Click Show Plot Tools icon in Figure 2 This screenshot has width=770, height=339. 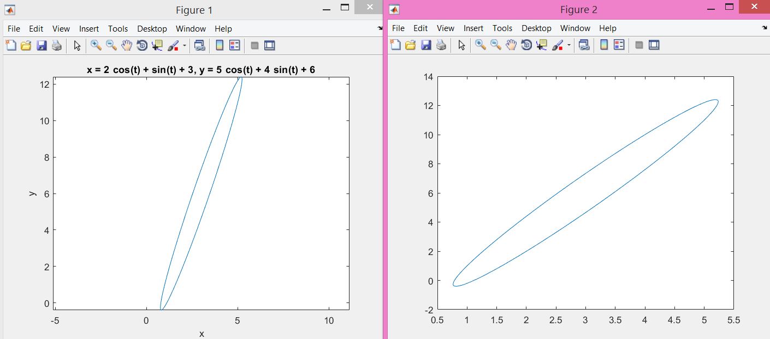point(654,45)
